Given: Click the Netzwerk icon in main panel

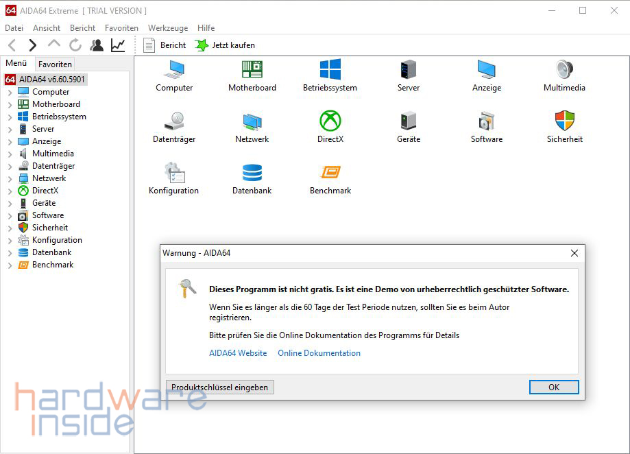Looking at the screenshot, I should click(252, 121).
